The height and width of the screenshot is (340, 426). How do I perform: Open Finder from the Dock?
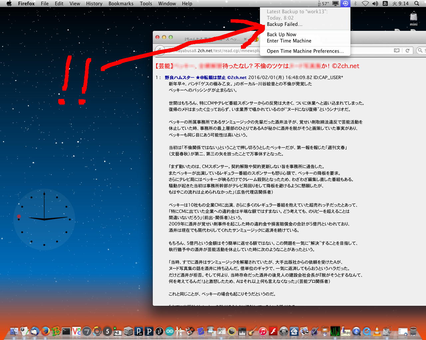tap(14, 331)
